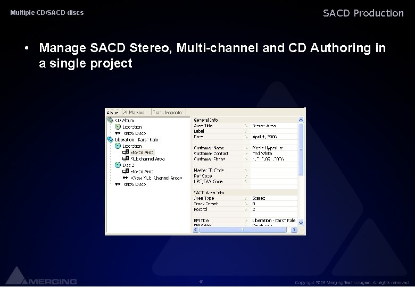415x287 pixels.
Task: Click the horizontal scrollbar right arrow
Action: (x=294, y=230)
